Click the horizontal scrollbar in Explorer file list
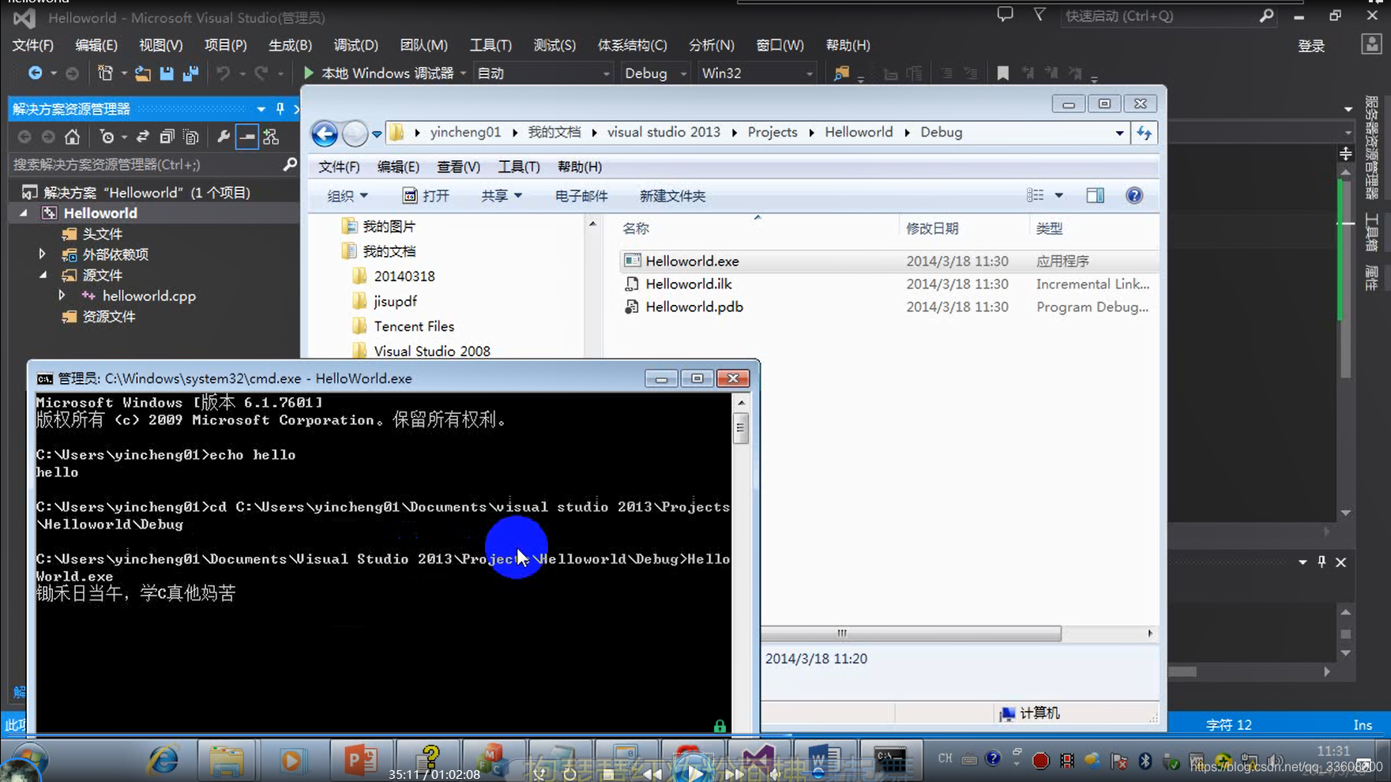 coord(912,633)
